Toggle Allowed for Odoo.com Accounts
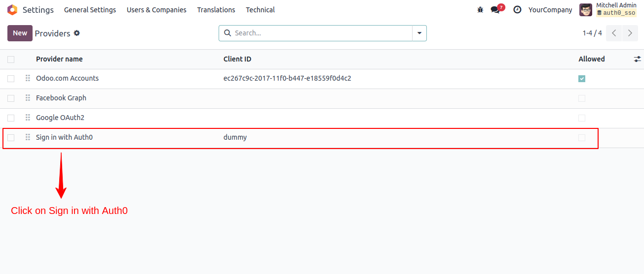644x274 pixels. [x=582, y=79]
